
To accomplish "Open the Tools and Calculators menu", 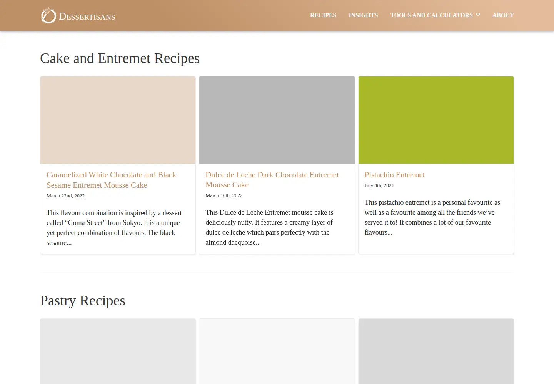I will coord(431,15).
